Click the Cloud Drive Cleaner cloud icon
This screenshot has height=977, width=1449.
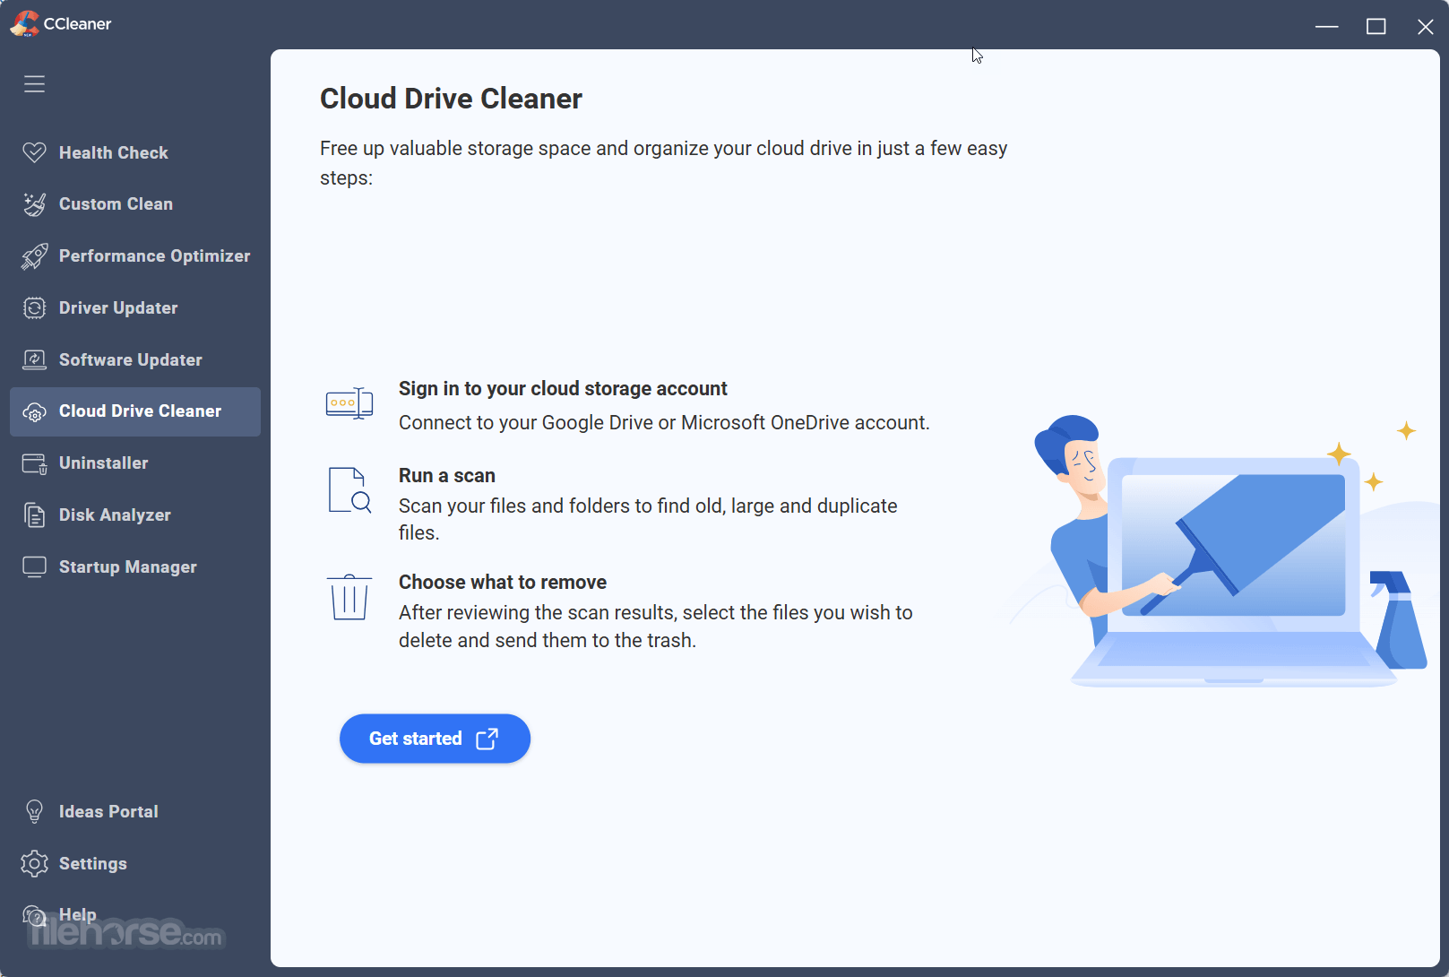pyautogui.click(x=34, y=412)
